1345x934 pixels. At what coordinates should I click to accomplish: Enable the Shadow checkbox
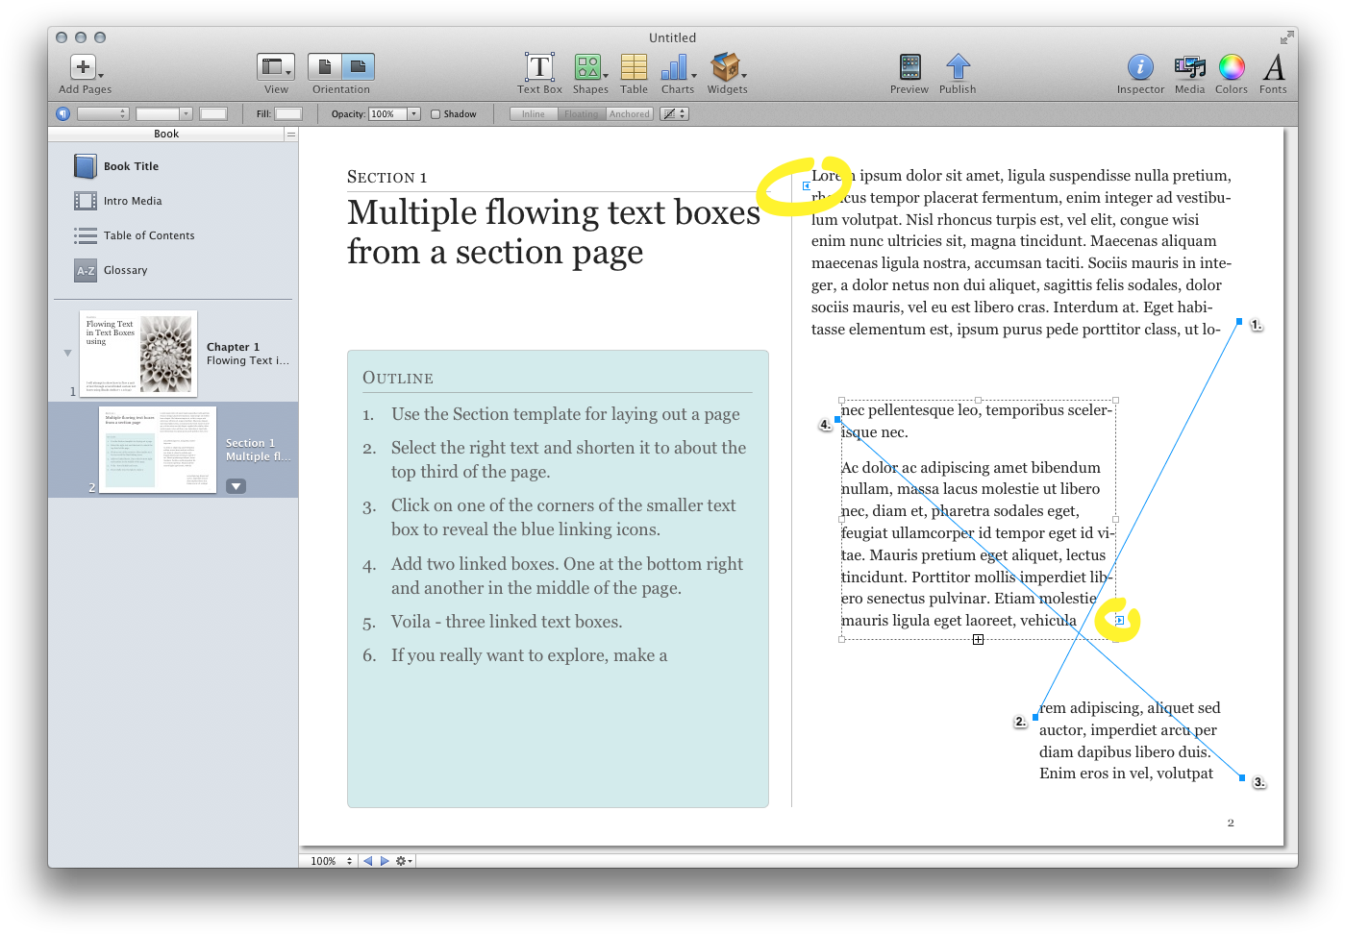(x=436, y=114)
